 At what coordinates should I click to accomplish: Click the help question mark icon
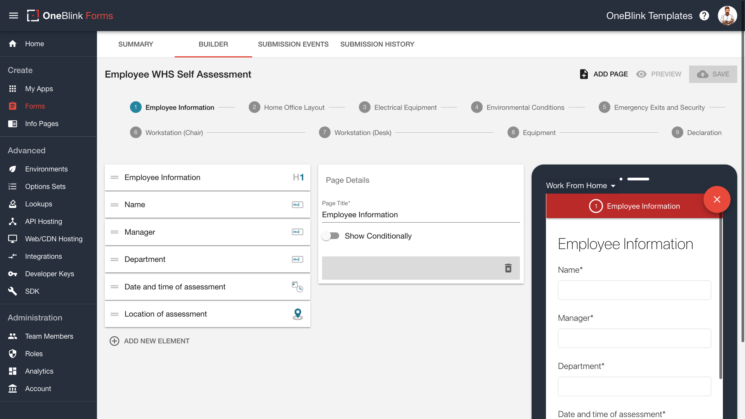(704, 16)
